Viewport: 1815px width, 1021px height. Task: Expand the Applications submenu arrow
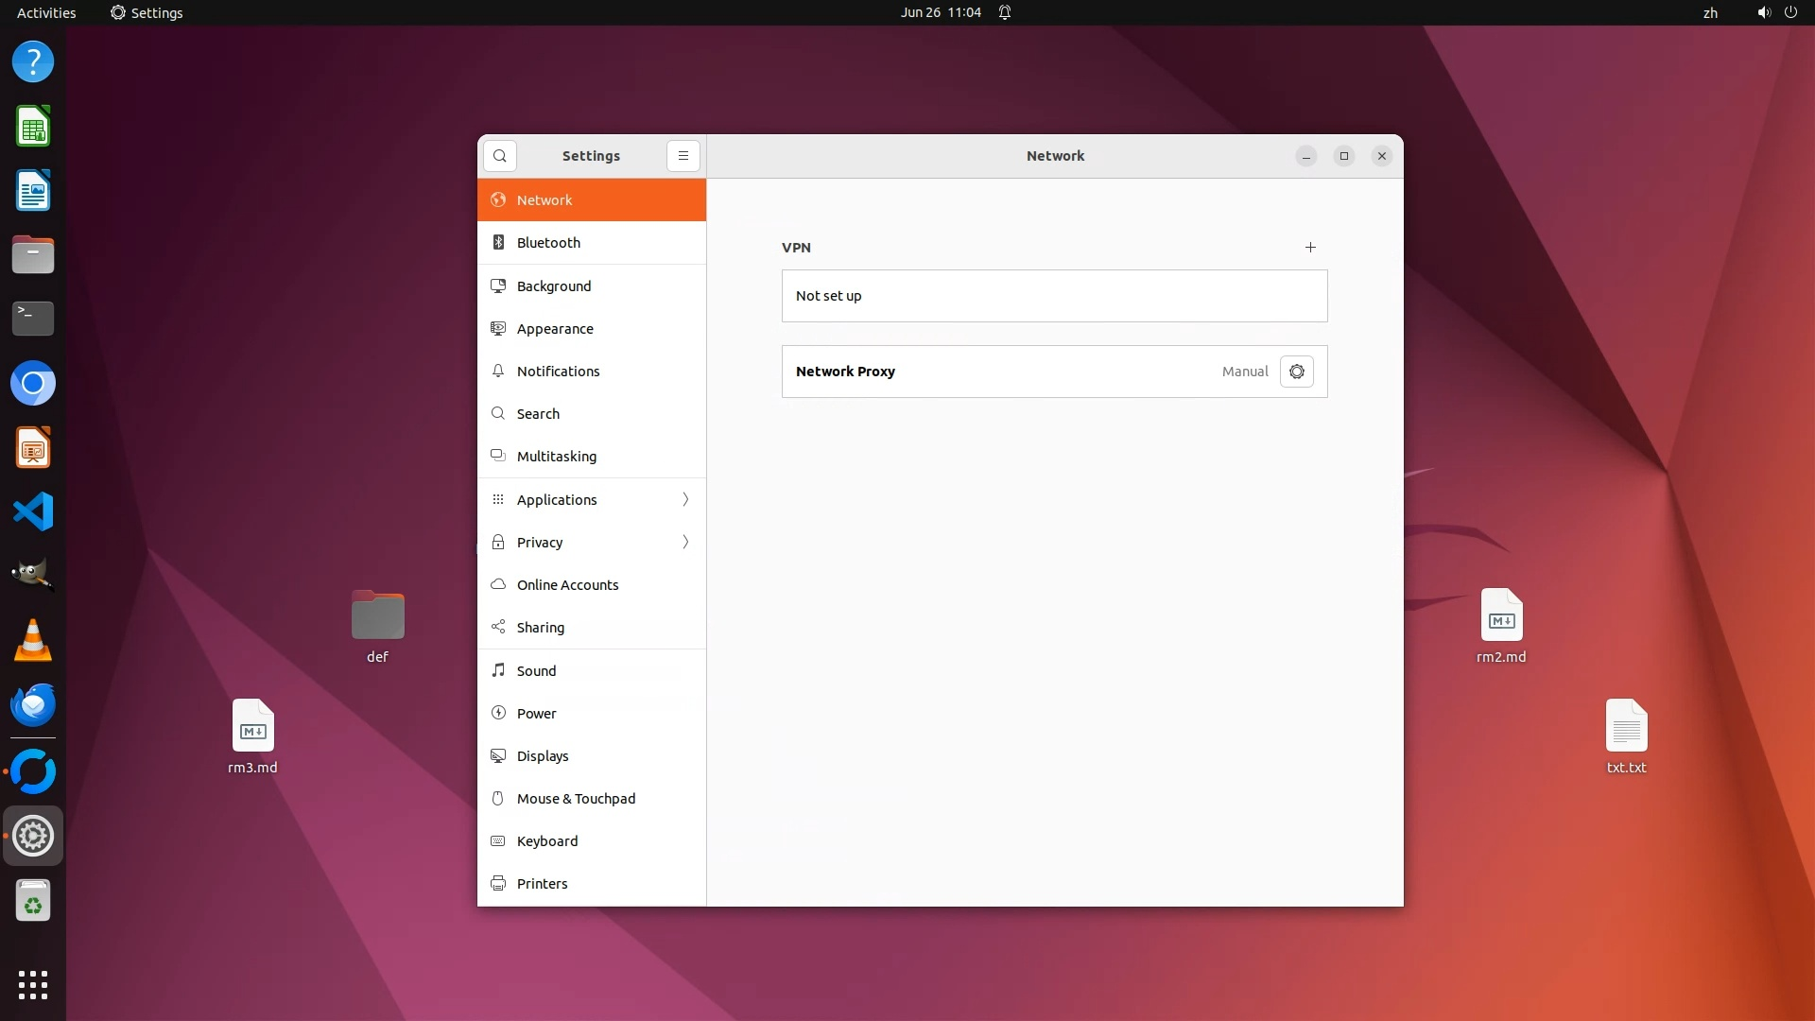pos(685,499)
